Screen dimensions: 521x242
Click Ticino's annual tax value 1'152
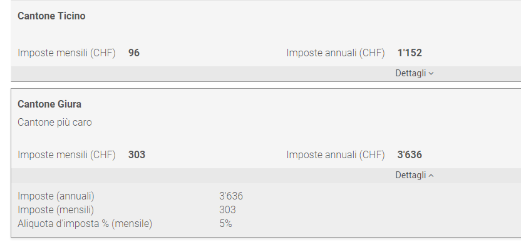point(410,53)
